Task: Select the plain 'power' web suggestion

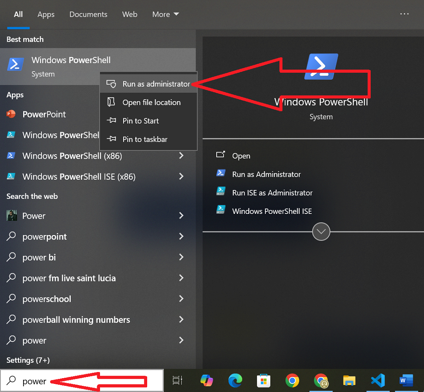Action: tap(98, 340)
